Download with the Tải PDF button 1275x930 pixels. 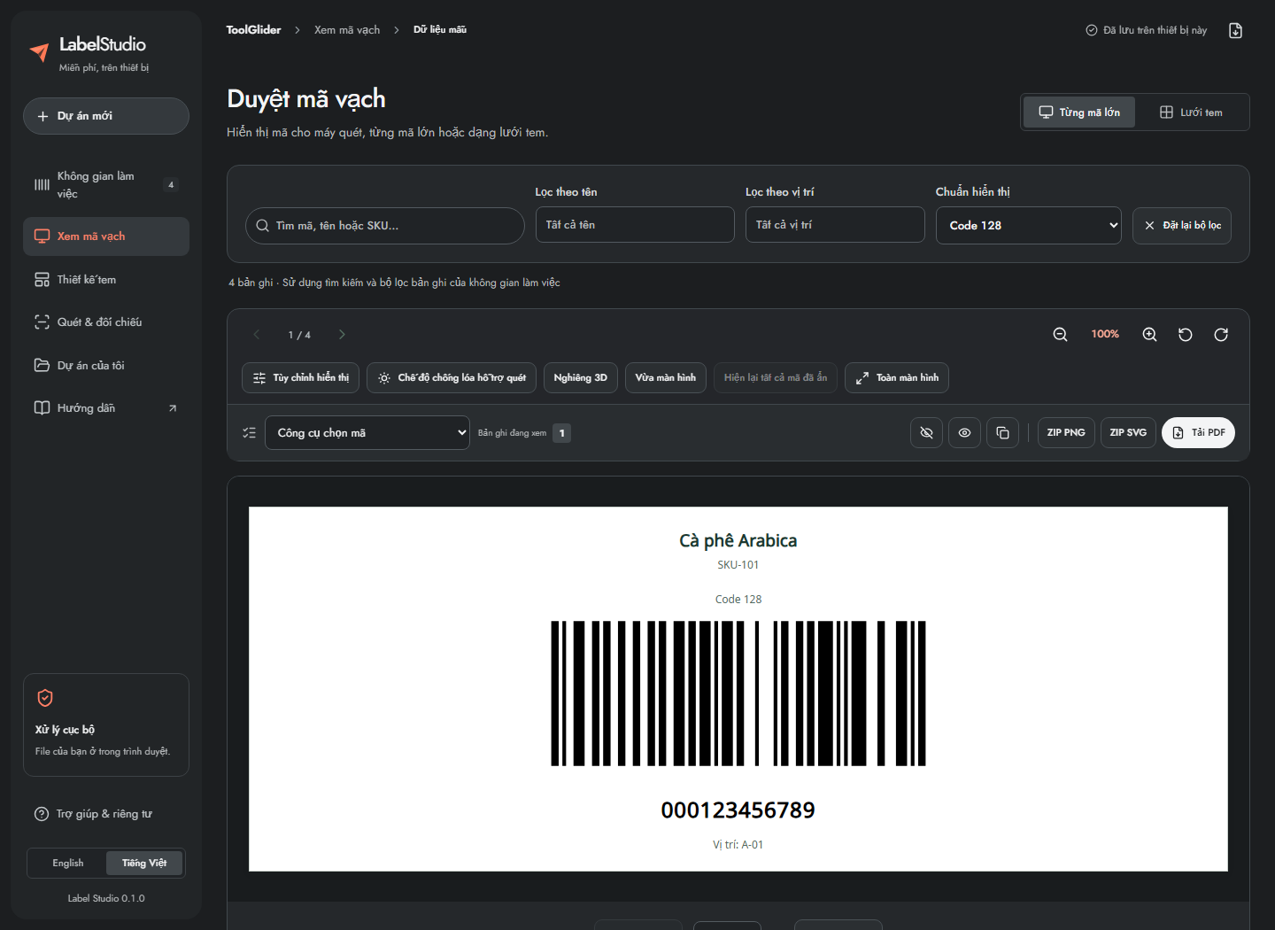(1198, 433)
